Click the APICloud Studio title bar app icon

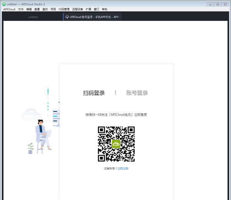click(4, 4)
